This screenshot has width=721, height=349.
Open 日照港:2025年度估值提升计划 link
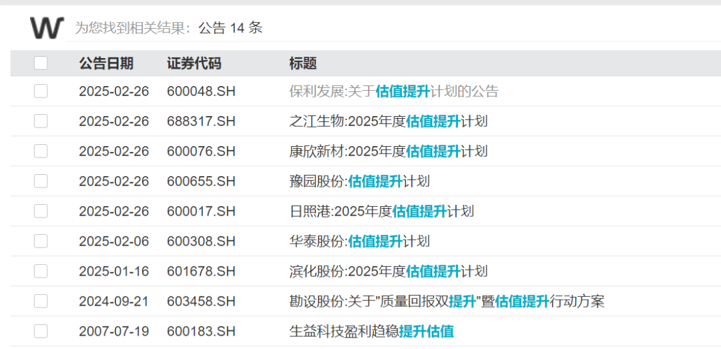(x=382, y=212)
